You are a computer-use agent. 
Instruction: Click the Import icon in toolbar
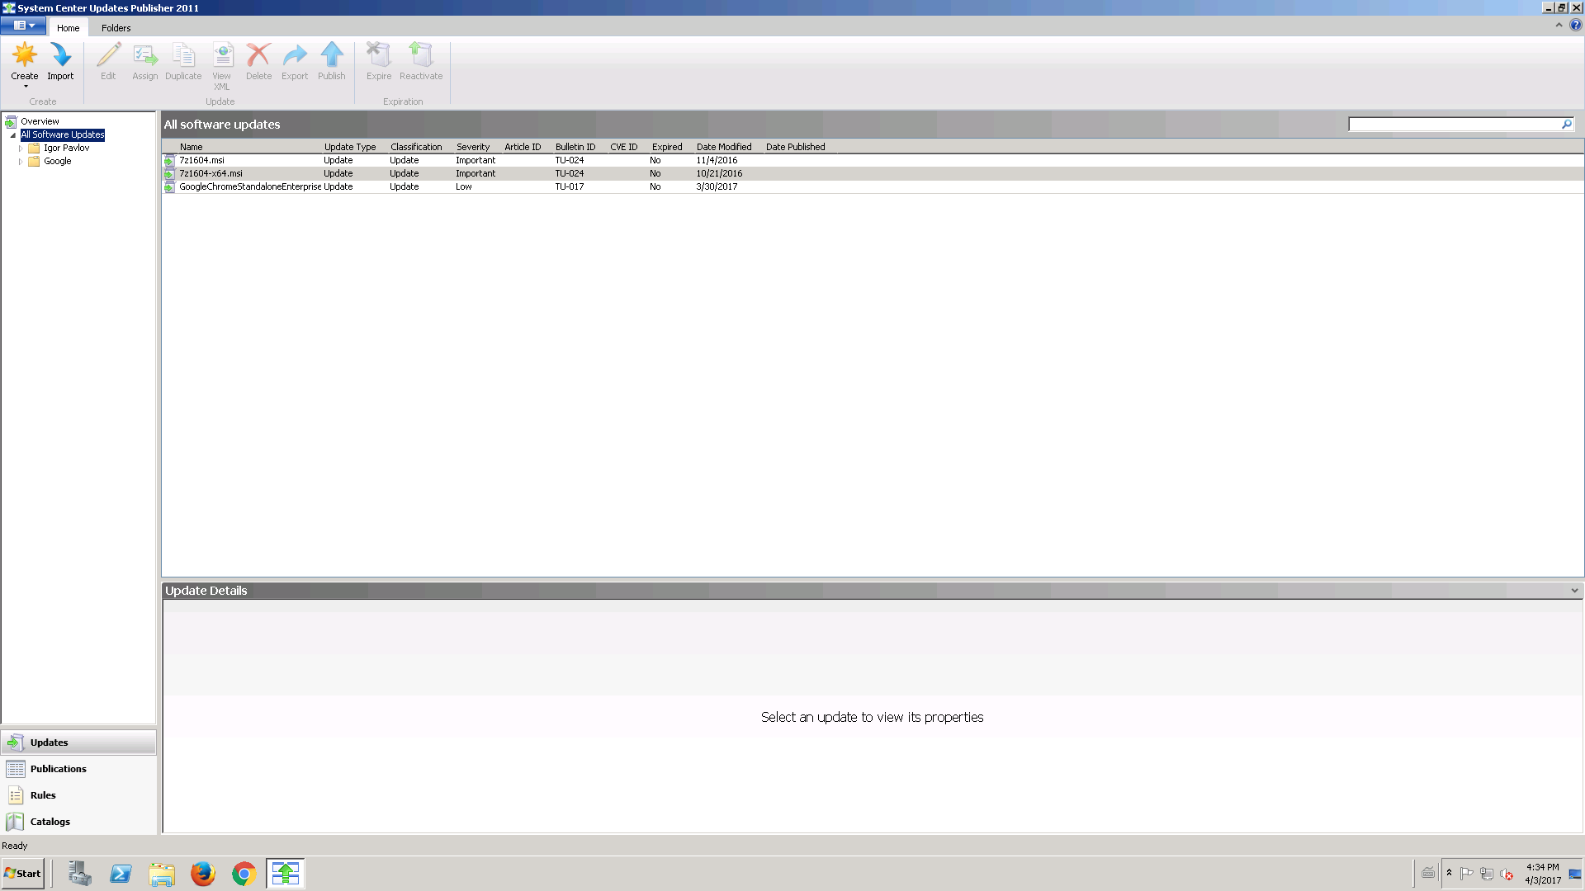tap(60, 60)
